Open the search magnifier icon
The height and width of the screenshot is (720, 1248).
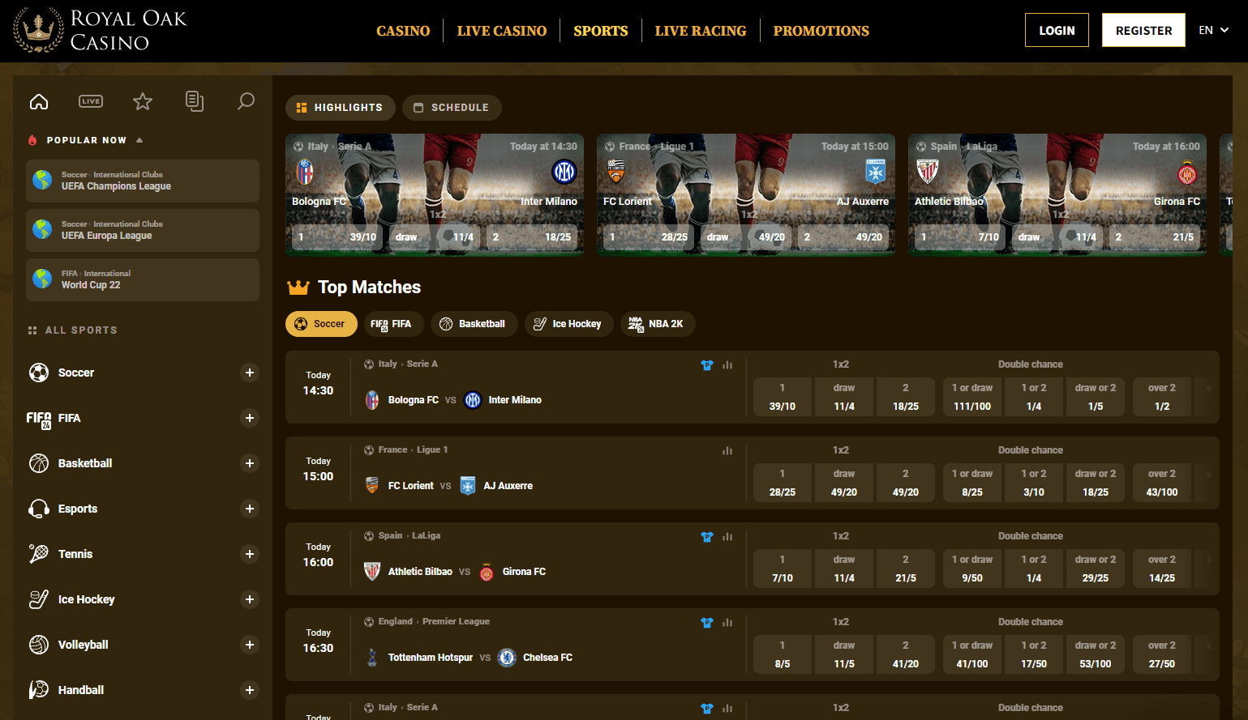coord(246,101)
